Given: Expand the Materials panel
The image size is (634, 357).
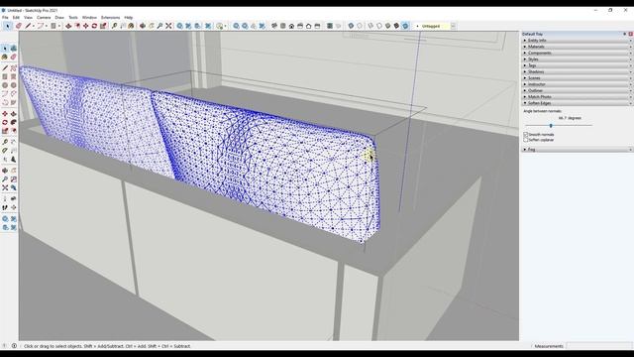Looking at the screenshot, I should click(x=577, y=47).
